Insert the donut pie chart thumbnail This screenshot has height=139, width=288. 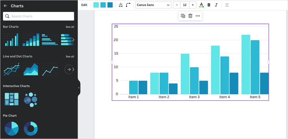coord(31,128)
